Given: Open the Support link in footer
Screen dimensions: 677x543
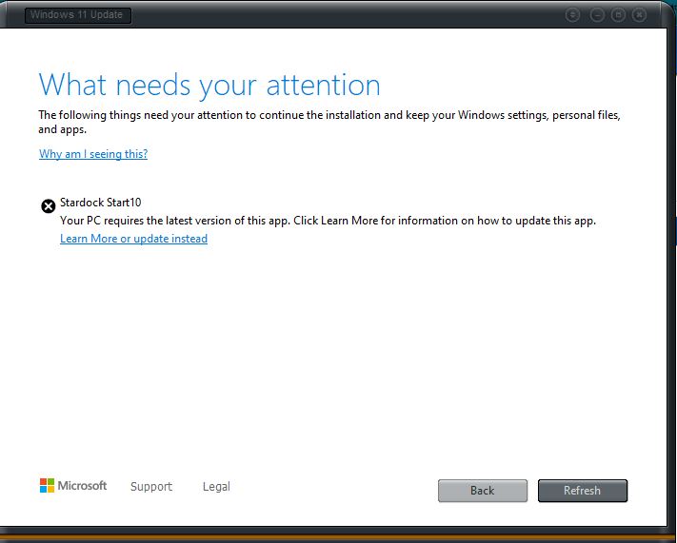Looking at the screenshot, I should pos(151,487).
